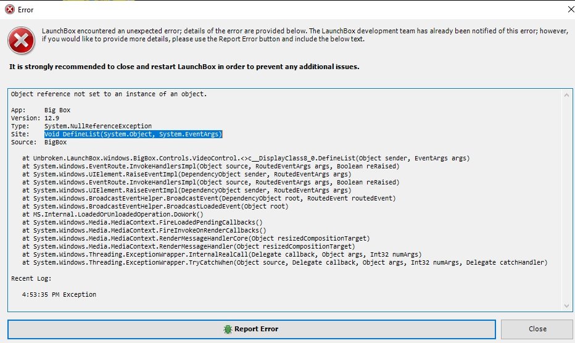The width and height of the screenshot is (575, 343).
Task: Click the BroadcastLoadedEvent stack line
Action: click(155, 207)
